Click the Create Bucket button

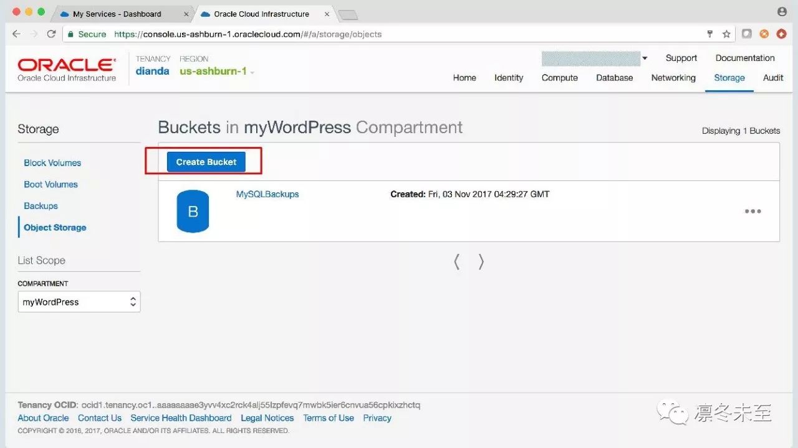pyautogui.click(x=206, y=162)
